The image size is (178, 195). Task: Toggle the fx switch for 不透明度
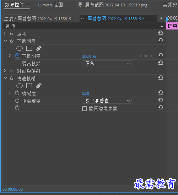coord(12,41)
